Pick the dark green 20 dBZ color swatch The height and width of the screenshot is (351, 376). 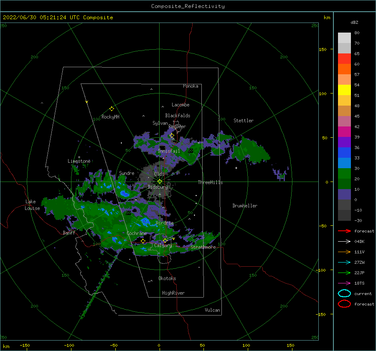344,184
